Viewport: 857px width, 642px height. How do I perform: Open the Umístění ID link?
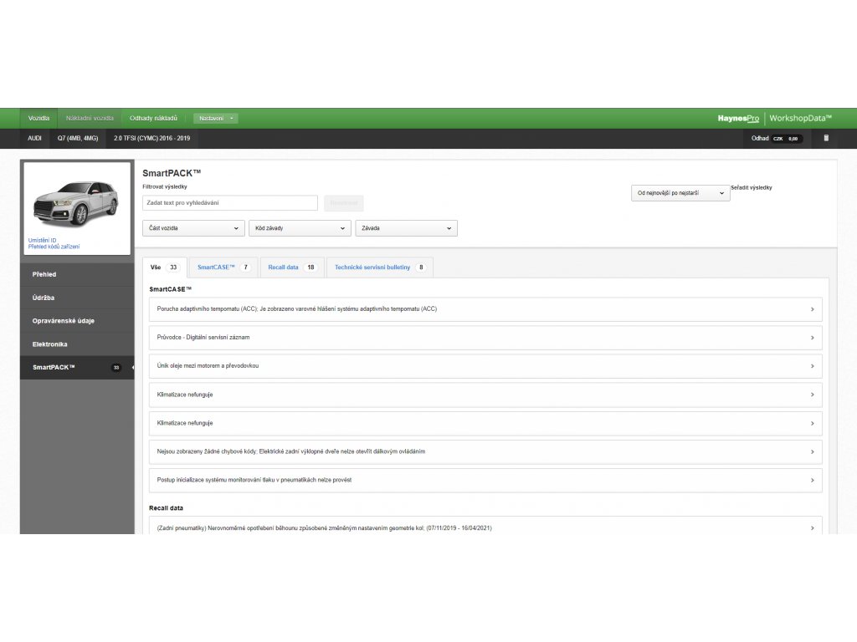(42, 240)
